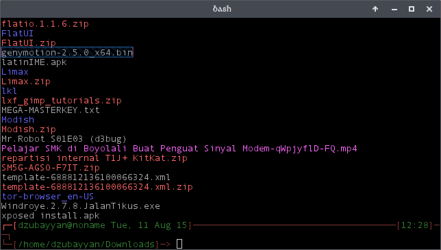Close the bash terminal window
This screenshot has width=441, height=250.
[x=429, y=9]
